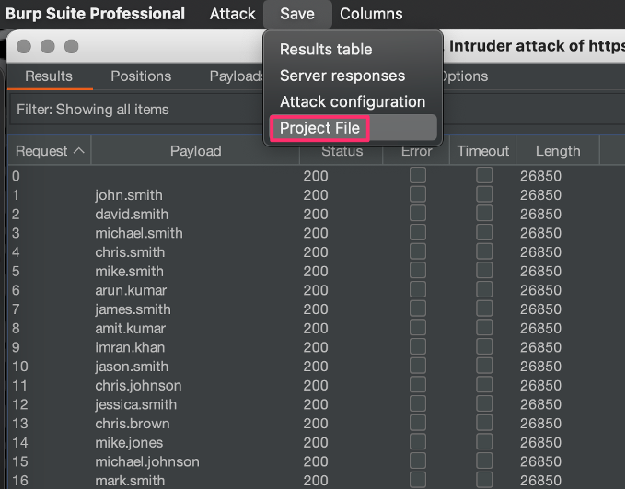Toggle Error checkbox for request 0
Viewport: 626px width, 490px height.
pos(418,176)
